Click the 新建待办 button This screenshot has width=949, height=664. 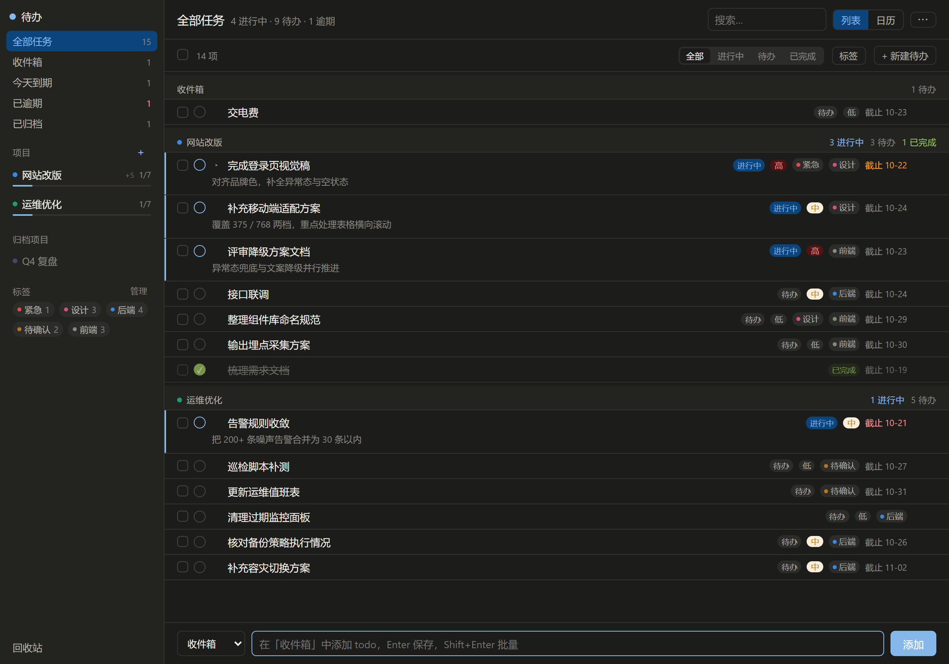point(905,56)
